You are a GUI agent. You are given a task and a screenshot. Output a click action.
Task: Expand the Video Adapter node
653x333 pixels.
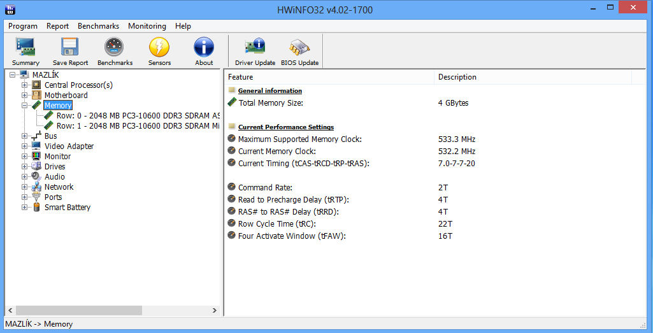click(25, 146)
